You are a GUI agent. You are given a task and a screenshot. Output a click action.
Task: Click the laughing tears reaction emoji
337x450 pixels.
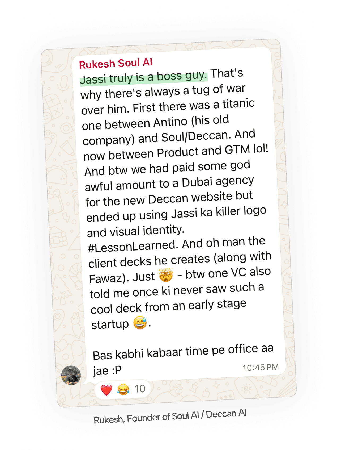[x=123, y=389]
